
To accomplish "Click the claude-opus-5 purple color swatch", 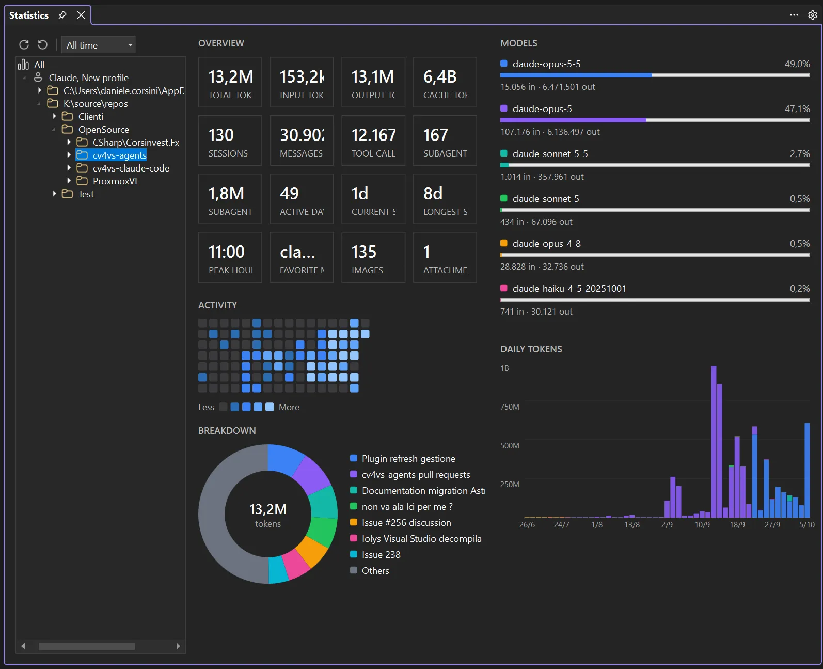I will (x=504, y=108).
